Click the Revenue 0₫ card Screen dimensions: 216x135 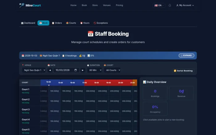[x=181, y=93]
